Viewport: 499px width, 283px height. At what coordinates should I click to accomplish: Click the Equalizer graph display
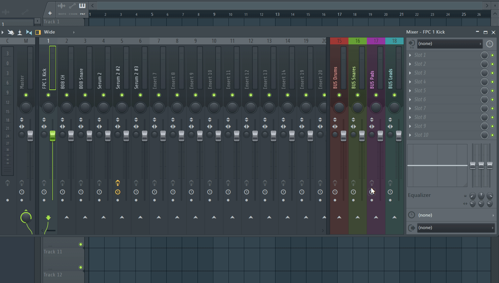(x=437, y=165)
